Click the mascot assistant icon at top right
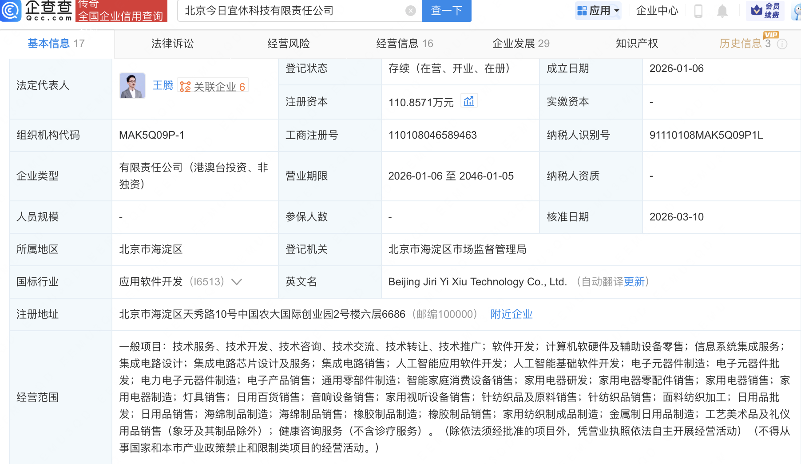 pyautogui.click(x=795, y=12)
